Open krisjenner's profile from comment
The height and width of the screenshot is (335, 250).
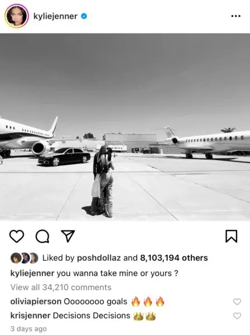(x=30, y=316)
